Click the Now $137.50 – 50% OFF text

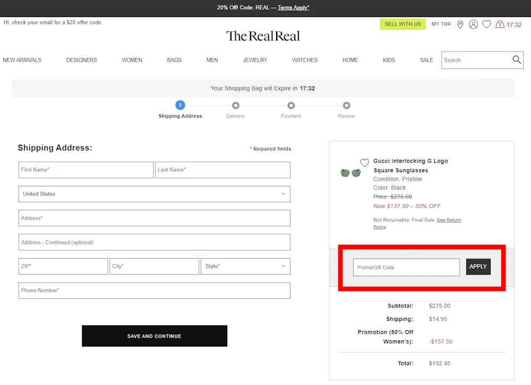[x=407, y=206]
